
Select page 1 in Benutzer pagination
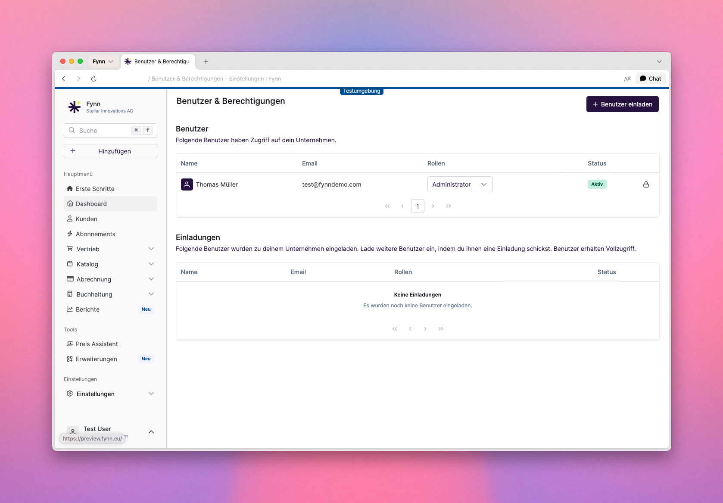pos(418,206)
